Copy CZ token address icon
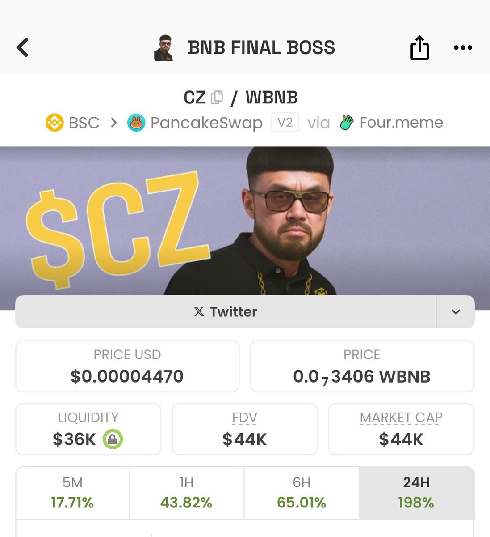The width and height of the screenshot is (490, 537). [x=217, y=97]
